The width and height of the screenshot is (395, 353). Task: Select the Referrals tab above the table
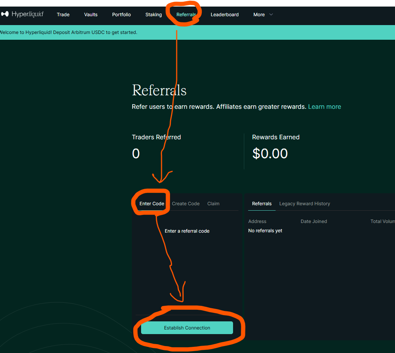tap(262, 204)
